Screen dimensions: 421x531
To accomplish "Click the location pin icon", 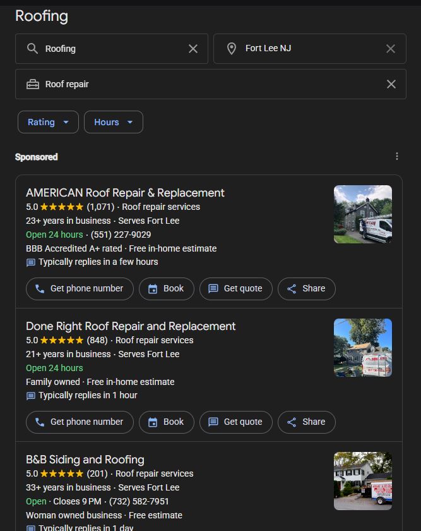I will point(232,49).
